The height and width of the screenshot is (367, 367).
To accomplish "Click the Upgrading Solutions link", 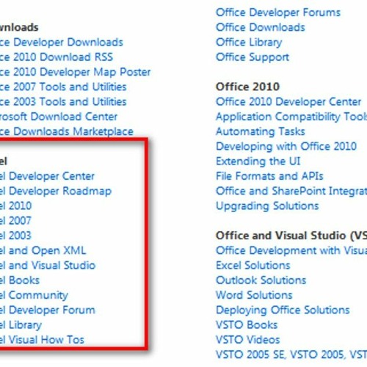I will 267,206.
